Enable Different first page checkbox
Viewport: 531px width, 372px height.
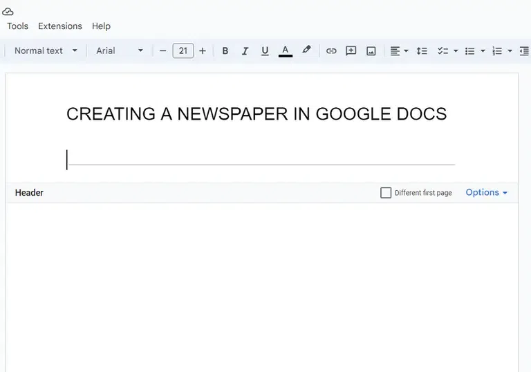point(386,193)
